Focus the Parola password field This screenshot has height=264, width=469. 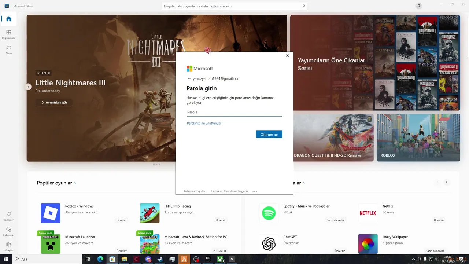point(234,112)
